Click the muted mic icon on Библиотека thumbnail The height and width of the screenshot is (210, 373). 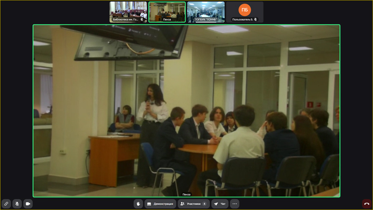point(142,20)
